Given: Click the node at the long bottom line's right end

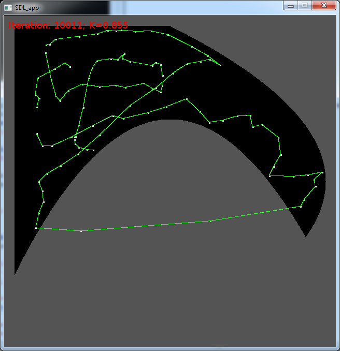Looking at the screenshot, I should pos(301,207).
